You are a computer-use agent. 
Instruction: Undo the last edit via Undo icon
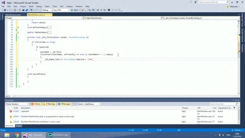(31, 10)
